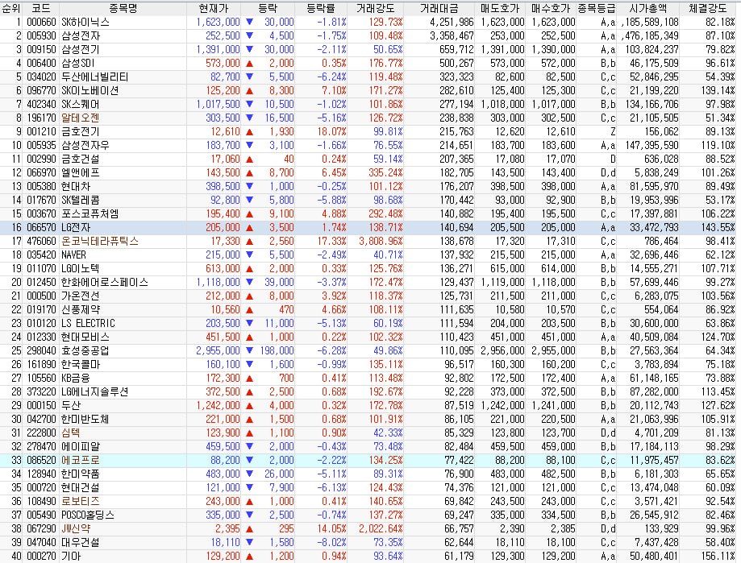The image size is (741, 563).
Task: Click stock code 000660
Action: click(41, 23)
